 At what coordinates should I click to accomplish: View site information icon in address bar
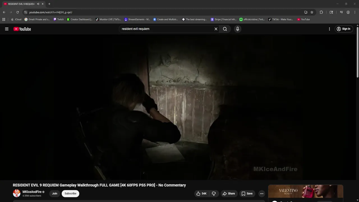(26, 12)
